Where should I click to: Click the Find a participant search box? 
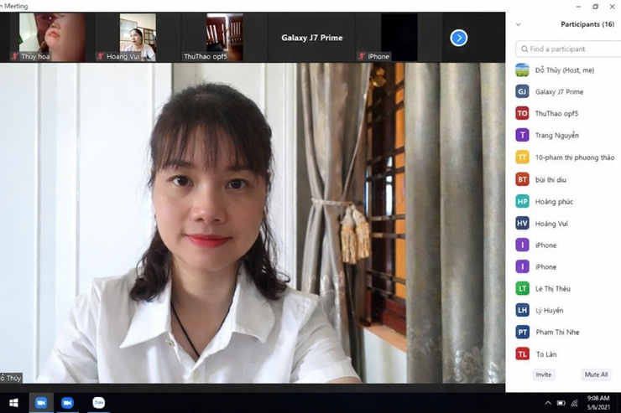[567, 49]
